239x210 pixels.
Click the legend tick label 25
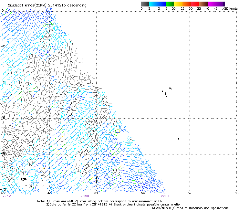[182, 9]
